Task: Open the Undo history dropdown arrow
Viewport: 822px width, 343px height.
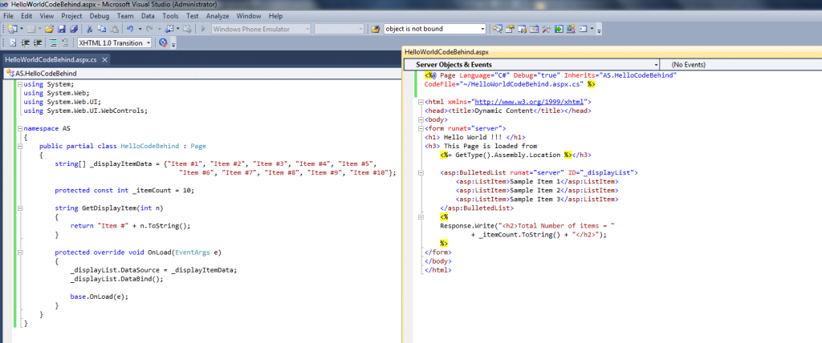Action: coord(140,29)
